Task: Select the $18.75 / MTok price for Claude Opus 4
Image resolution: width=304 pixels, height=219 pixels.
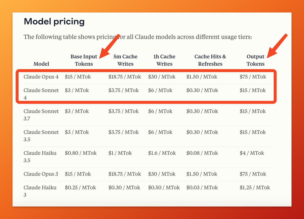Action: tap(125, 77)
